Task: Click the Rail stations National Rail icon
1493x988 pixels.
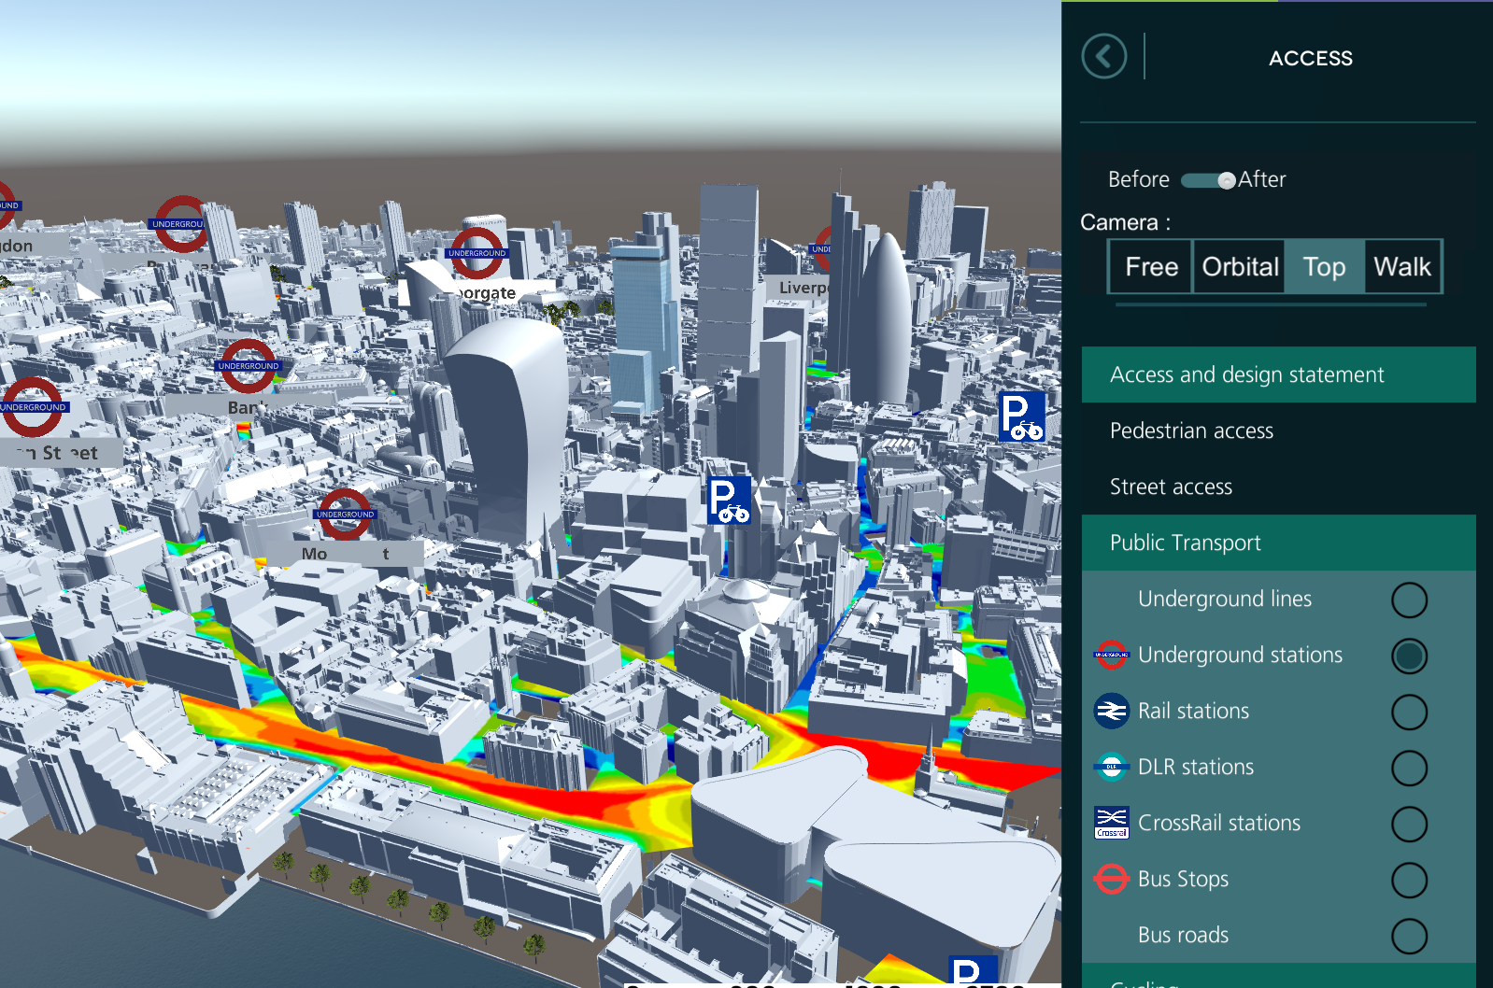Action: [1111, 711]
